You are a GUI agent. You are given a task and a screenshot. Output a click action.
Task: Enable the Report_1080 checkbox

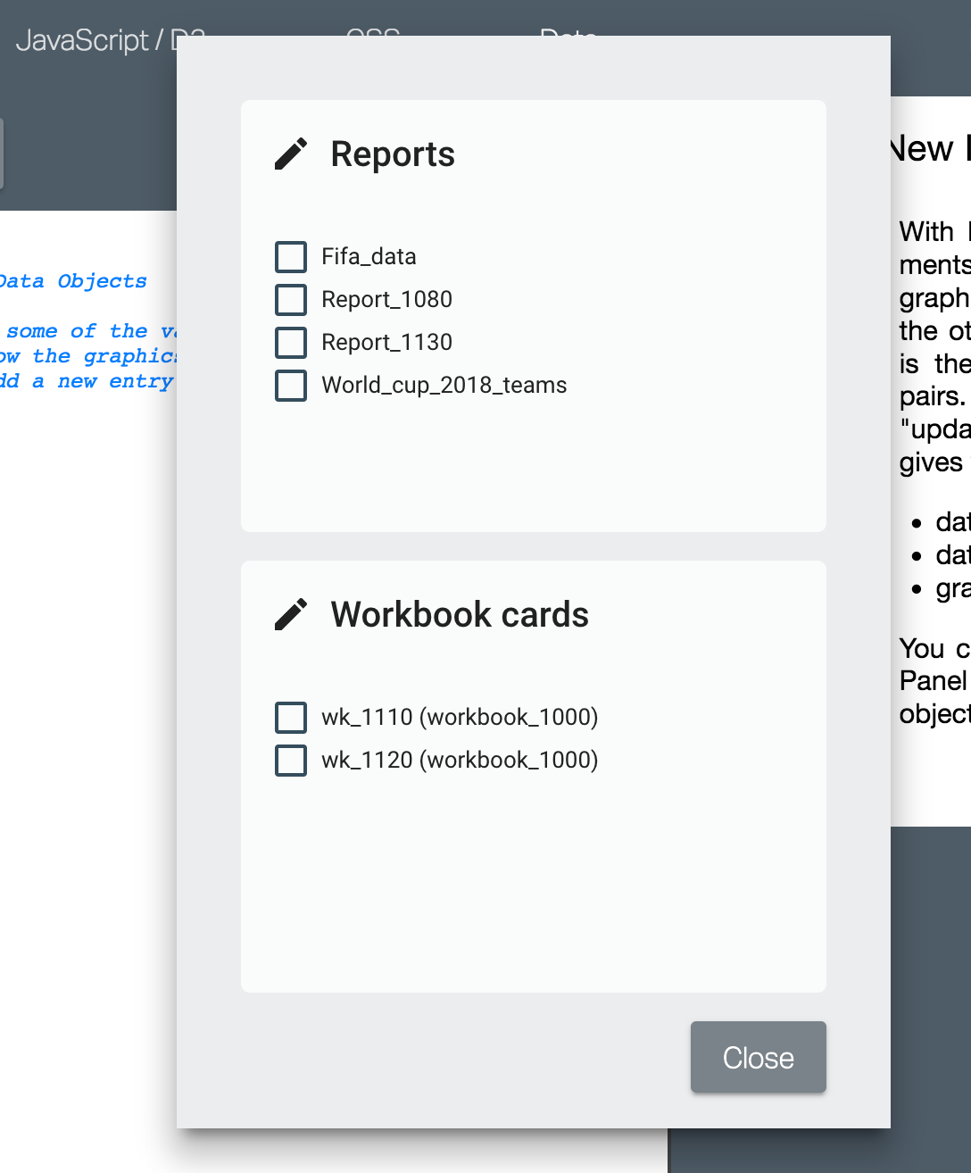click(x=290, y=299)
